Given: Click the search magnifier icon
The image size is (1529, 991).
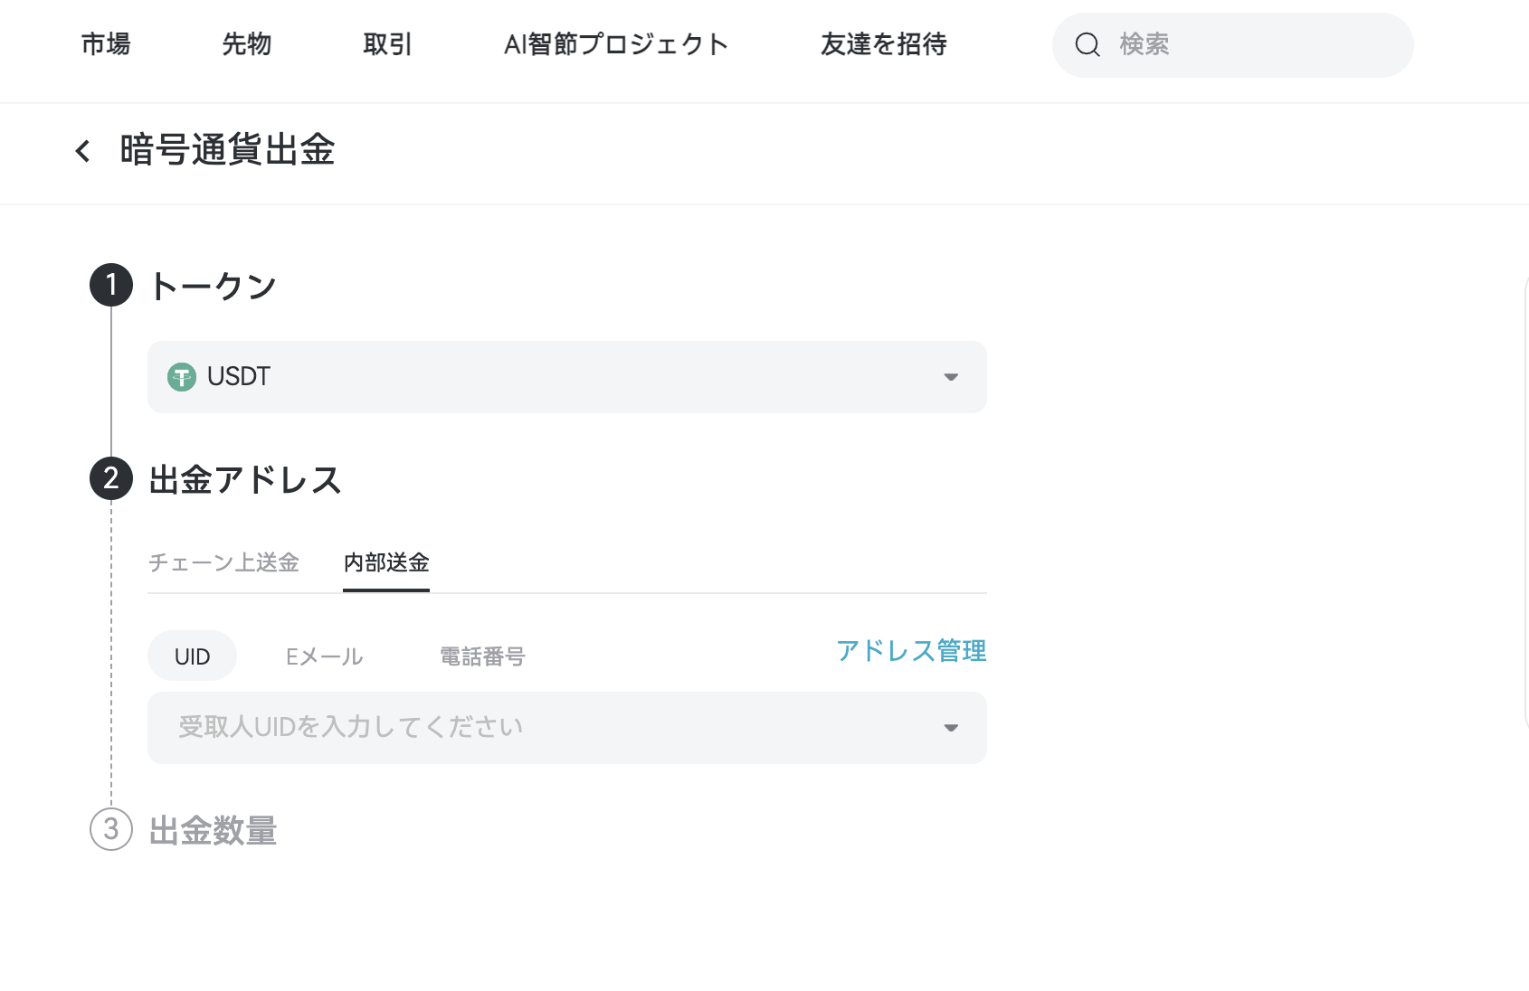Looking at the screenshot, I should pyautogui.click(x=1087, y=44).
